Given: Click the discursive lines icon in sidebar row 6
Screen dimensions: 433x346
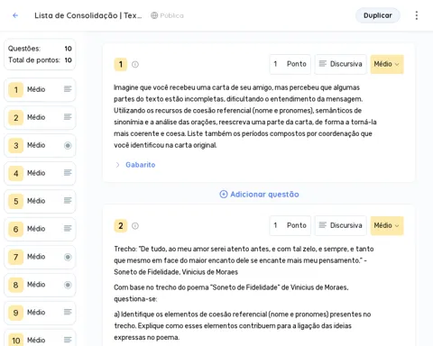Looking at the screenshot, I should 68,229.
